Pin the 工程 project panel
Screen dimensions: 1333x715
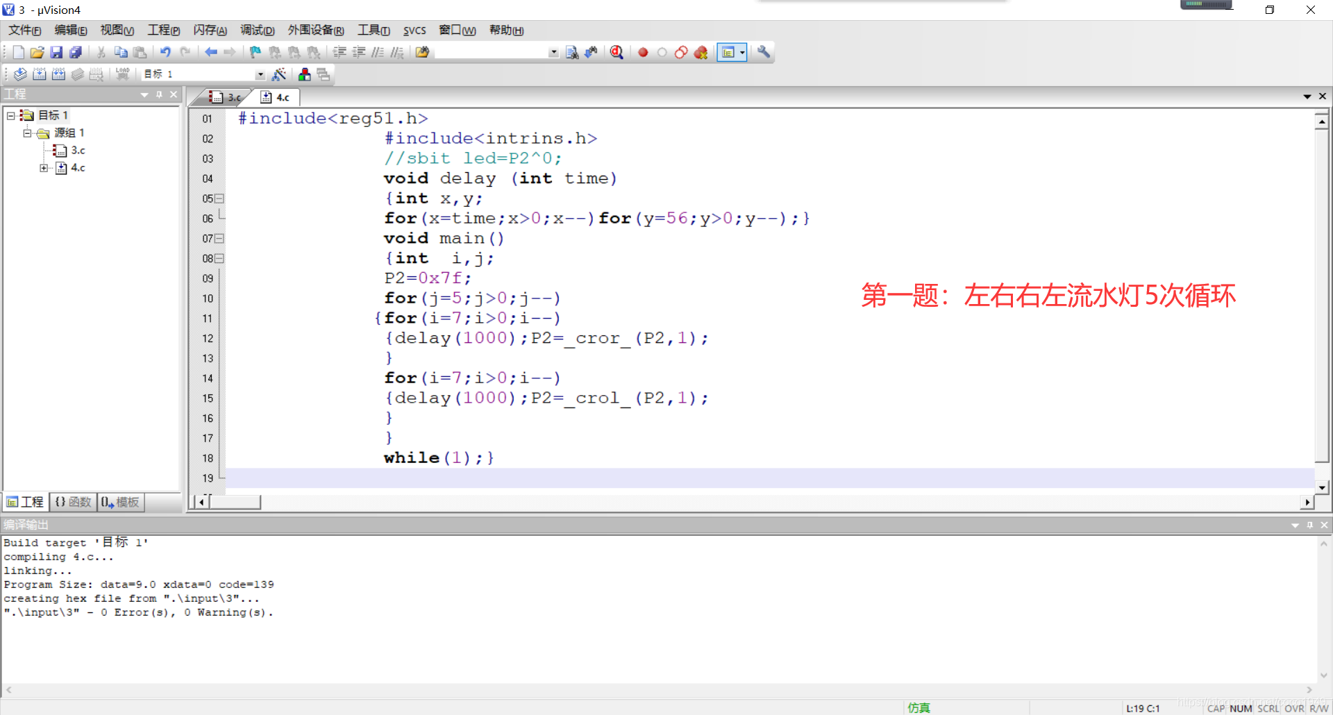click(x=159, y=94)
